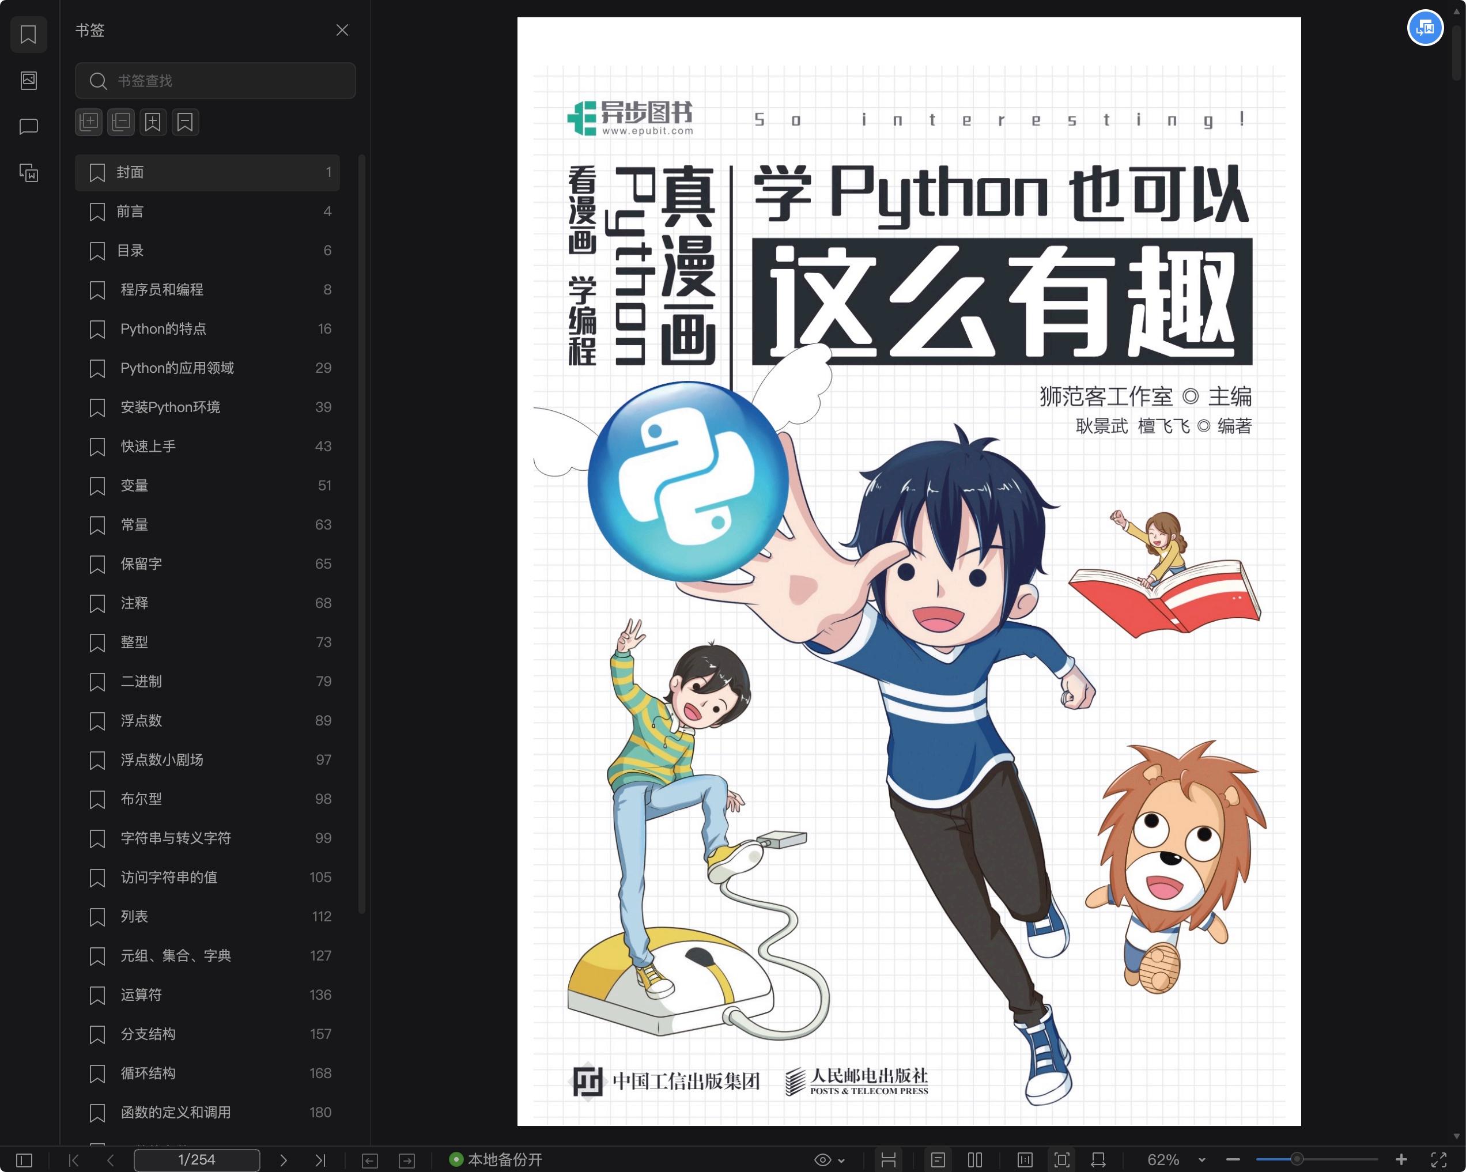This screenshot has height=1172, width=1466.
Task: Toggle the eye reading mode icon
Action: [822, 1160]
